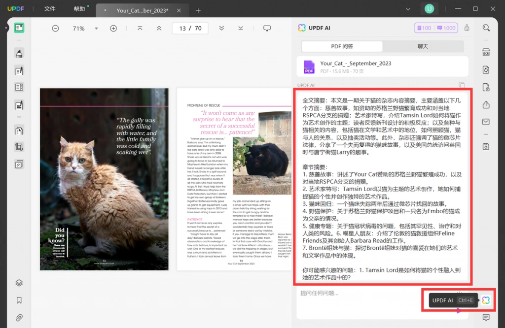Screen dimensions: 505x328
Task: Click the page number field showing 13
Action: pyautogui.click(x=182, y=28)
